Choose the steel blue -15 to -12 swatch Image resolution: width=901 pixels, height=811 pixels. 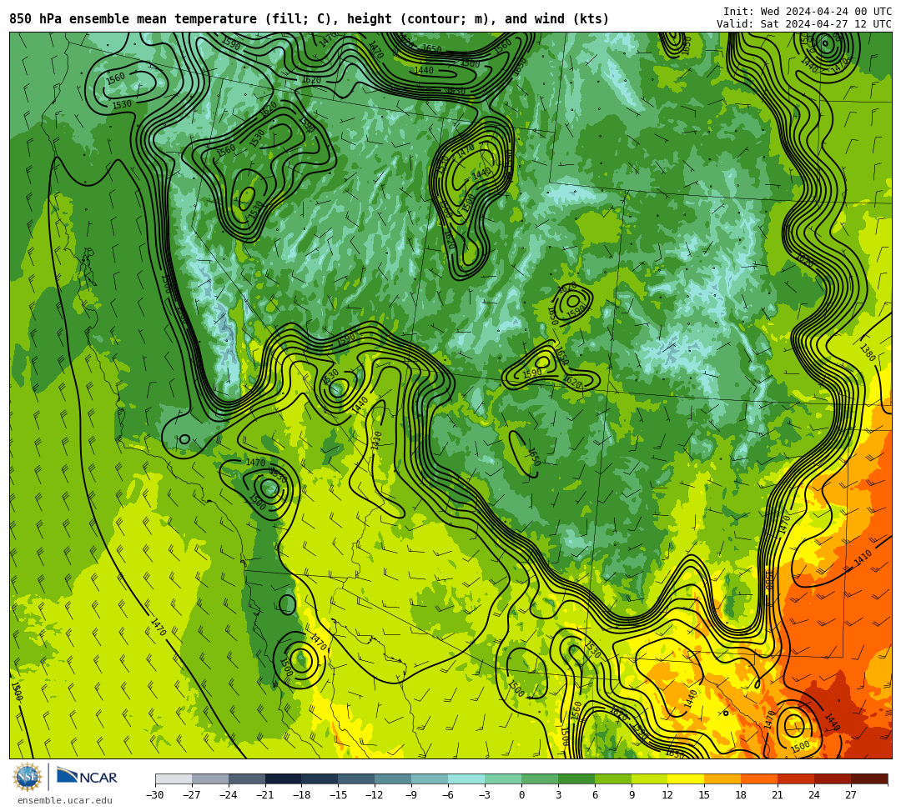357,778
